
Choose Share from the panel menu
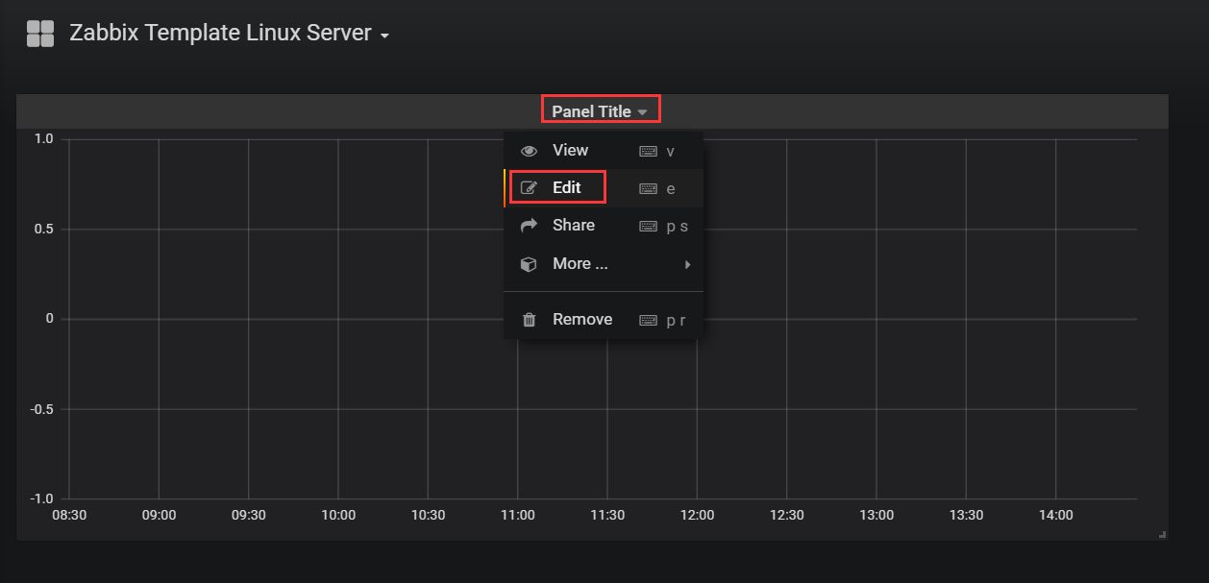[604, 226]
